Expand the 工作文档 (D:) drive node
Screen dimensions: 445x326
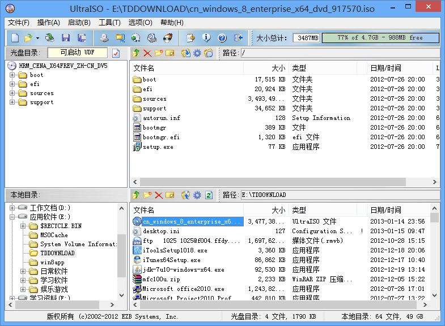12,208
